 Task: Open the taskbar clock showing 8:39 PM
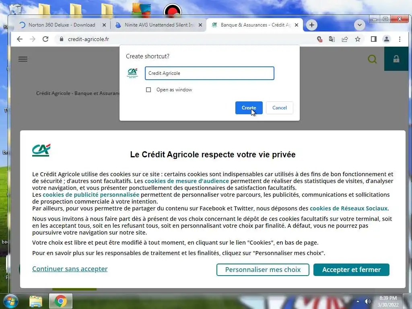point(388,301)
